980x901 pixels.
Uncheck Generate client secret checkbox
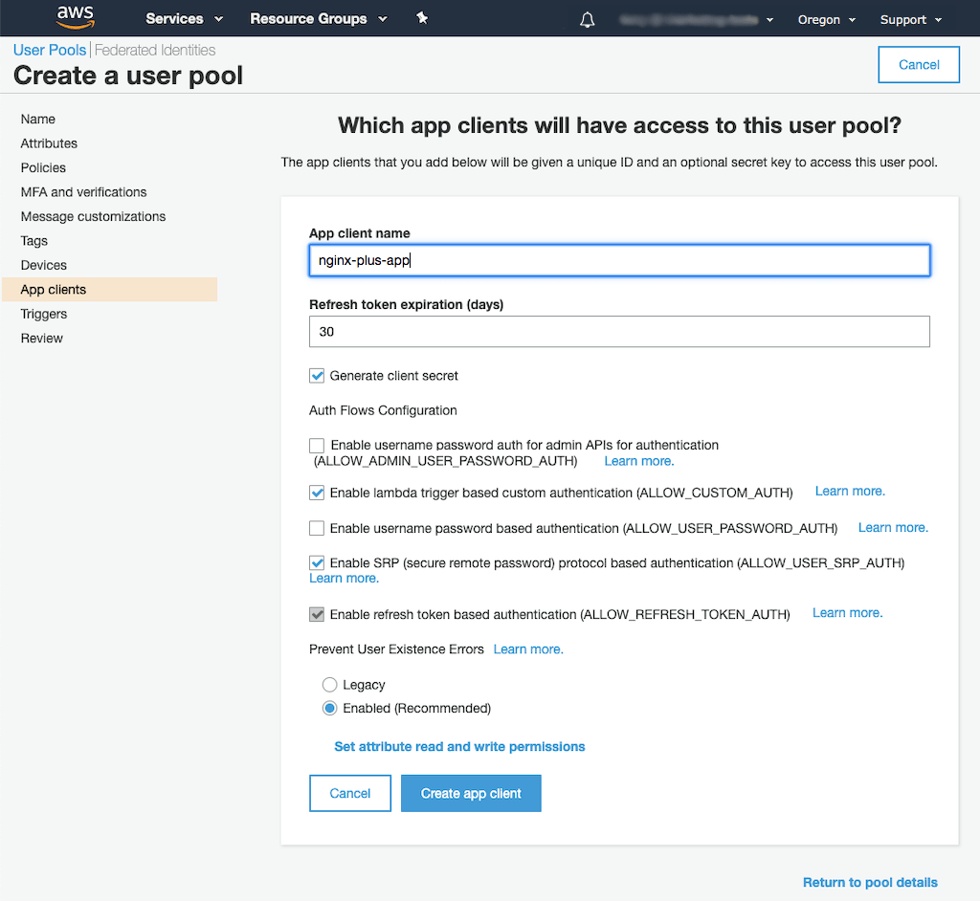[318, 376]
